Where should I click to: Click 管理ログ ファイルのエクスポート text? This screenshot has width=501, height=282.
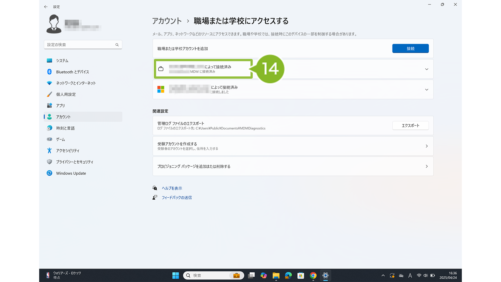(x=181, y=124)
